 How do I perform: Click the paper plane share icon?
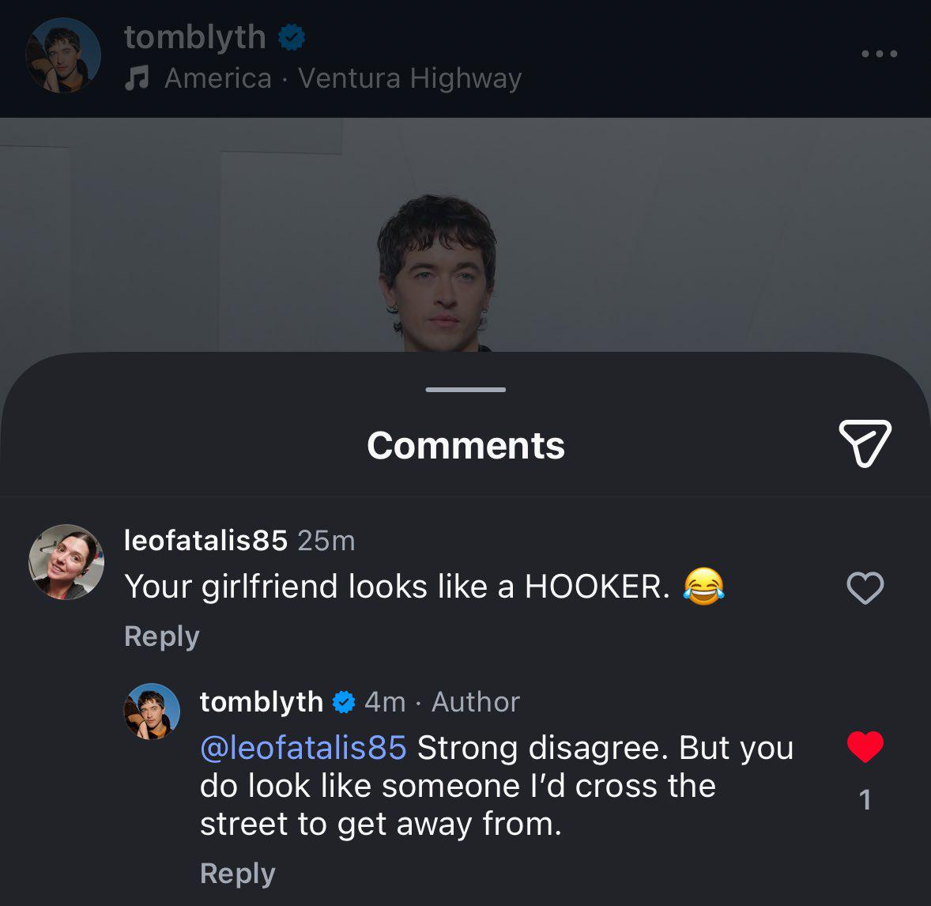tap(863, 444)
